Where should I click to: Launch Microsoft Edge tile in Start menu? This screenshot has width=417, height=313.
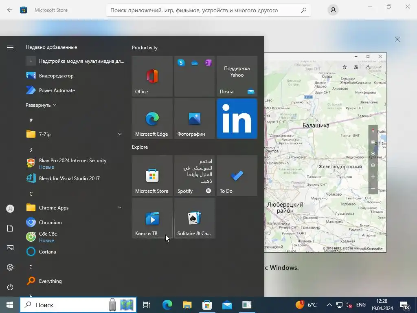click(152, 119)
